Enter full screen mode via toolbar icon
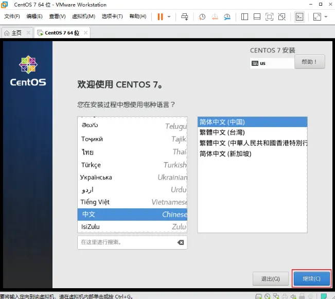335x299 pixels. [269, 16]
